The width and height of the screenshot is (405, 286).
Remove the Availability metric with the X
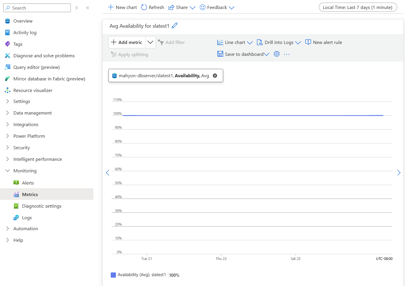[215, 75]
